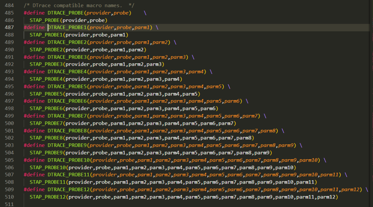Click the parm7 parameter on line 499
The height and width of the screenshot is (207, 373).
coord(250,116)
